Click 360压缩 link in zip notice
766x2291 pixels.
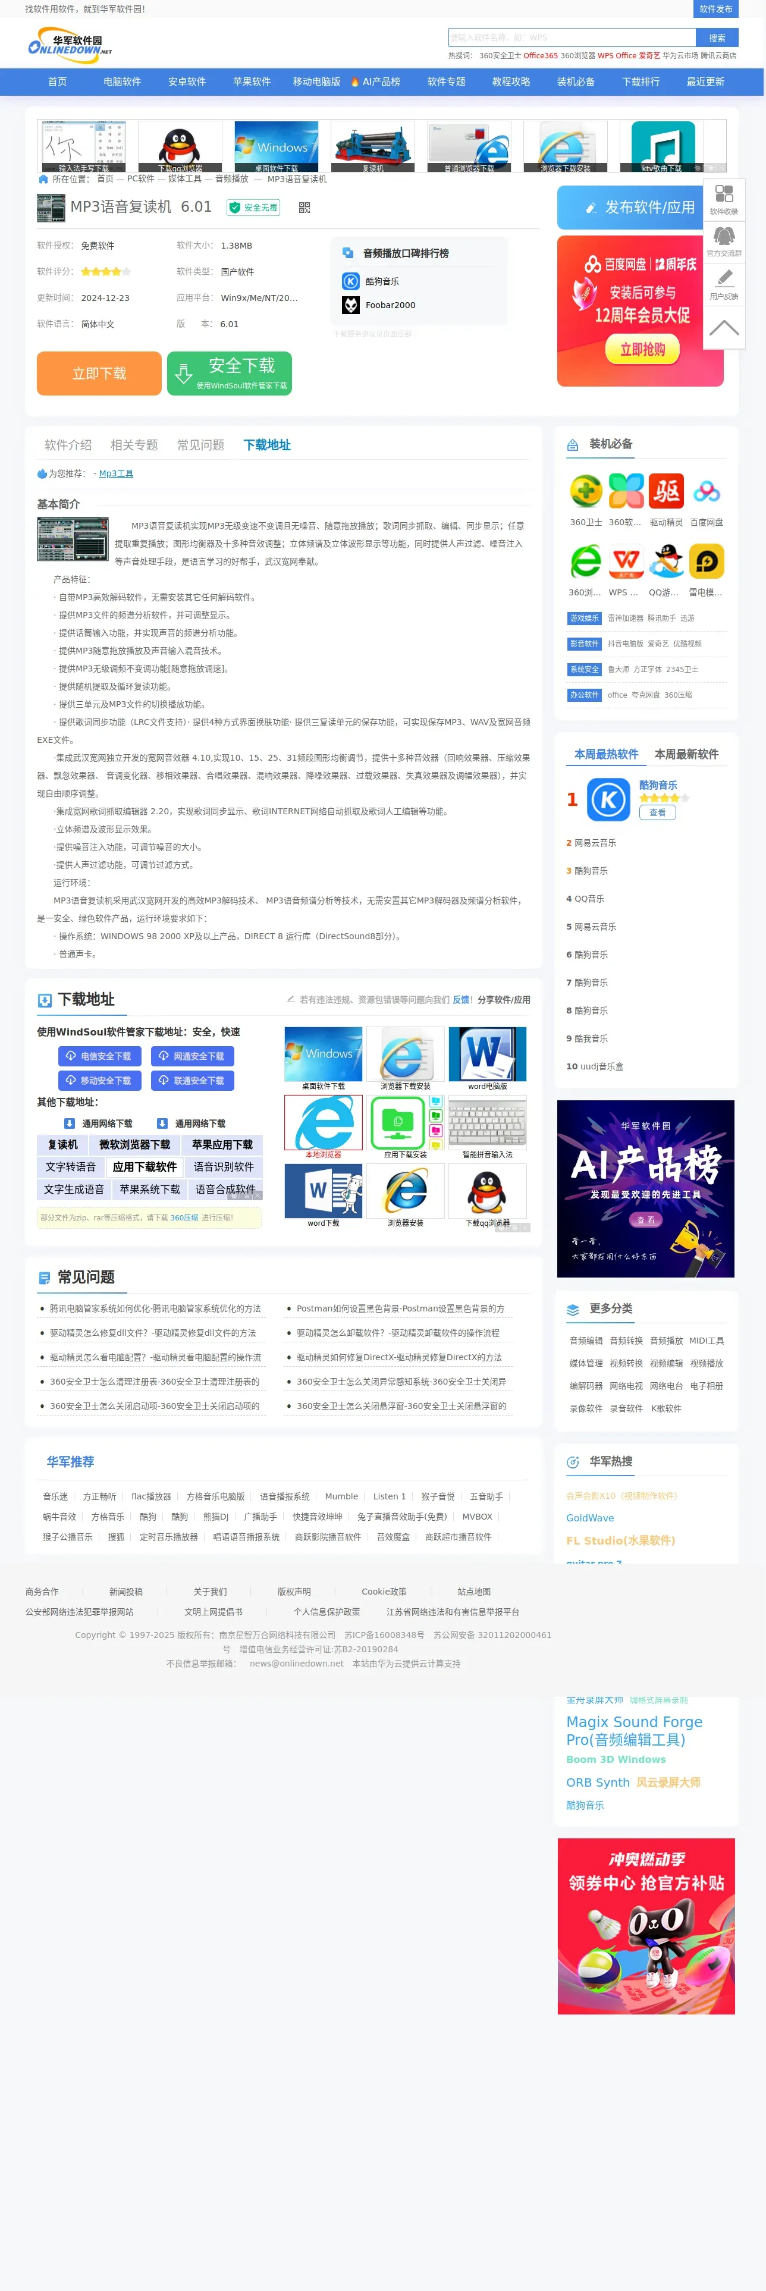point(184,1217)
